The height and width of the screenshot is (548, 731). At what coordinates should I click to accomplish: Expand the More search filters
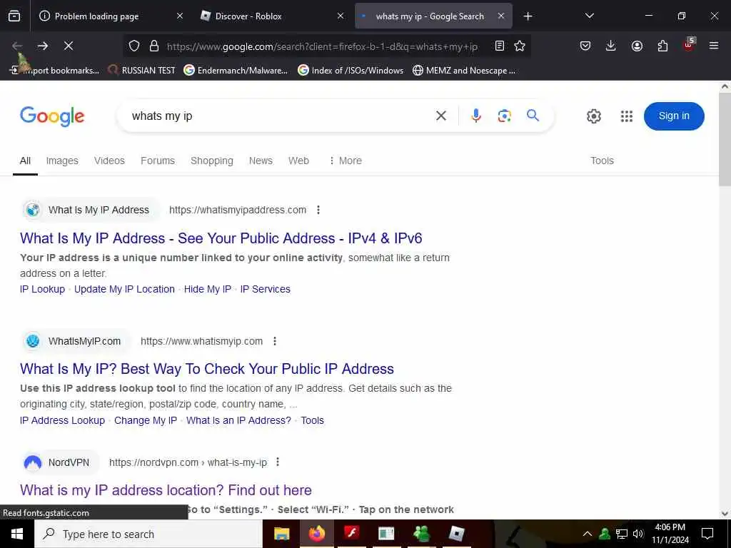tap(346, 161)
